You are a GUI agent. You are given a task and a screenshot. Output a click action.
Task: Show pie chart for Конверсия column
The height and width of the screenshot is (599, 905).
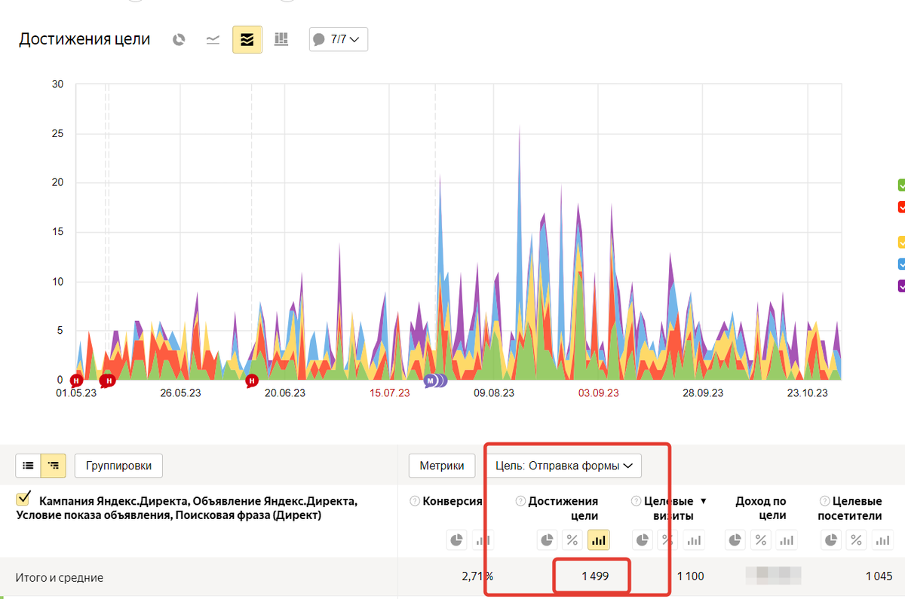click(457, 539)
